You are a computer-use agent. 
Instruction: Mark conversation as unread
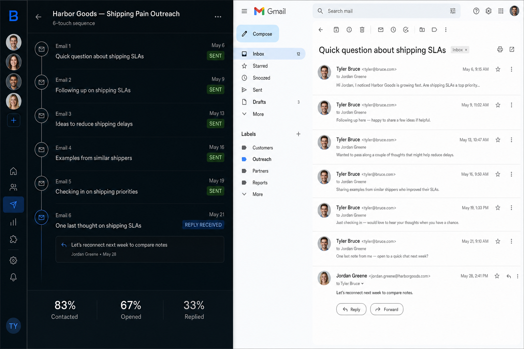click(x=381, y=30)
